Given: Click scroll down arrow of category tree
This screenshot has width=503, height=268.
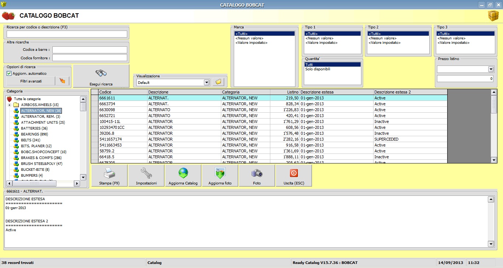Looking at the screenshot, I should coord(83,177).
